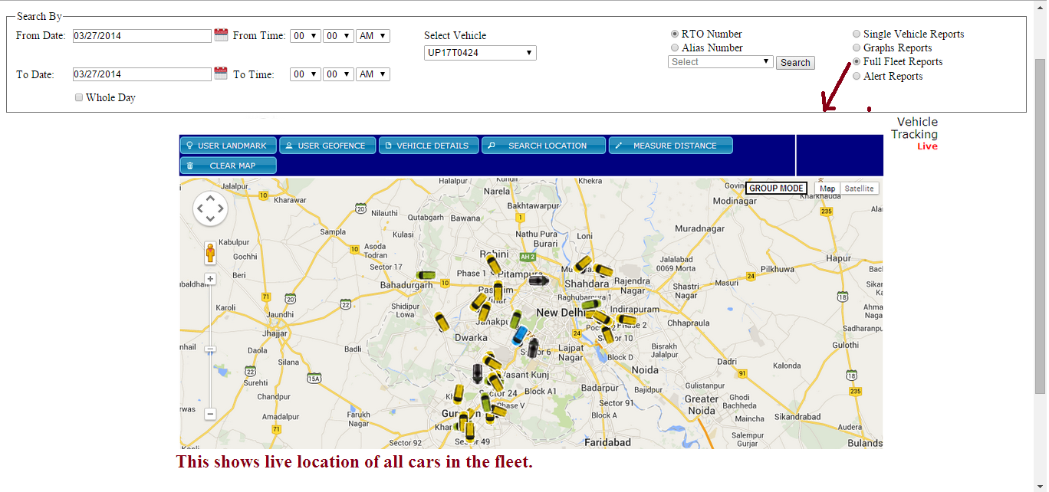Open Vehicle Details panel
The width and height of the screenshot is (1049, 492).
(x=429, y=146)
